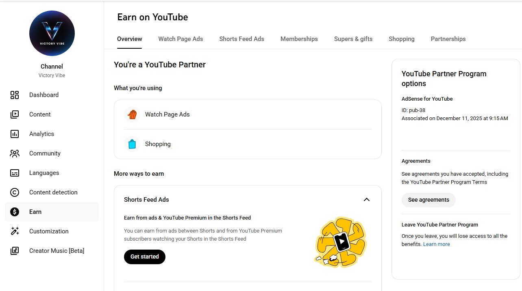This screenshot has width=522, height=291.
Task: Click the Creator Music beta icon
Action: click(15, 251)
